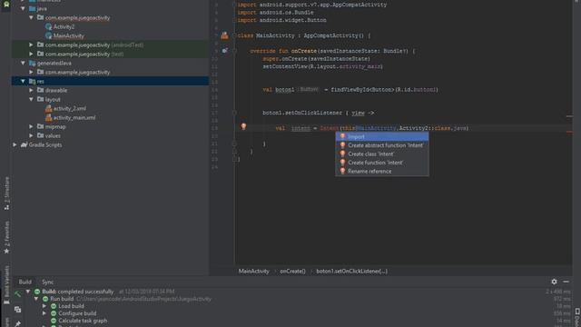This screenshot has width=581, height=327.
Task: Click the hammer build icon in Build panel
Action: click(17, 294)
